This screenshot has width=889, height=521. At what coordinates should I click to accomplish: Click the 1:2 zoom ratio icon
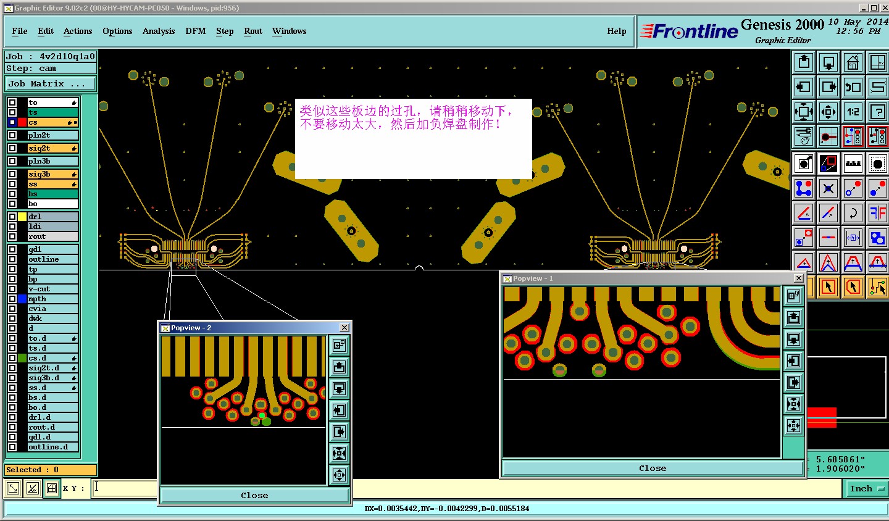coord(853,112)
